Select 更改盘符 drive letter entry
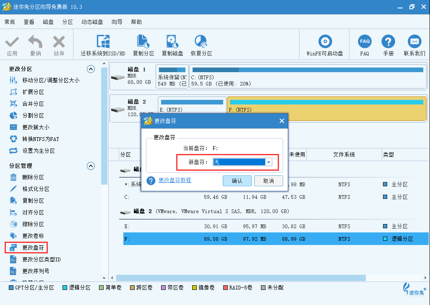Screen dimensions: 430x305 (26, 248)
